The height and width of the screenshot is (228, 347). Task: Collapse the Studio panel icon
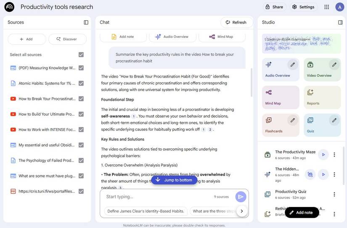point(340,22)
